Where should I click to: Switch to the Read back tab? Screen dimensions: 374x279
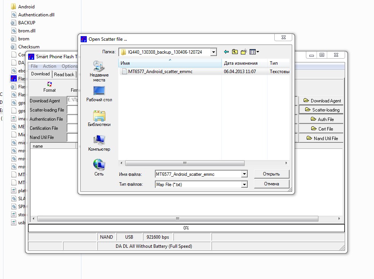[64, 75]
